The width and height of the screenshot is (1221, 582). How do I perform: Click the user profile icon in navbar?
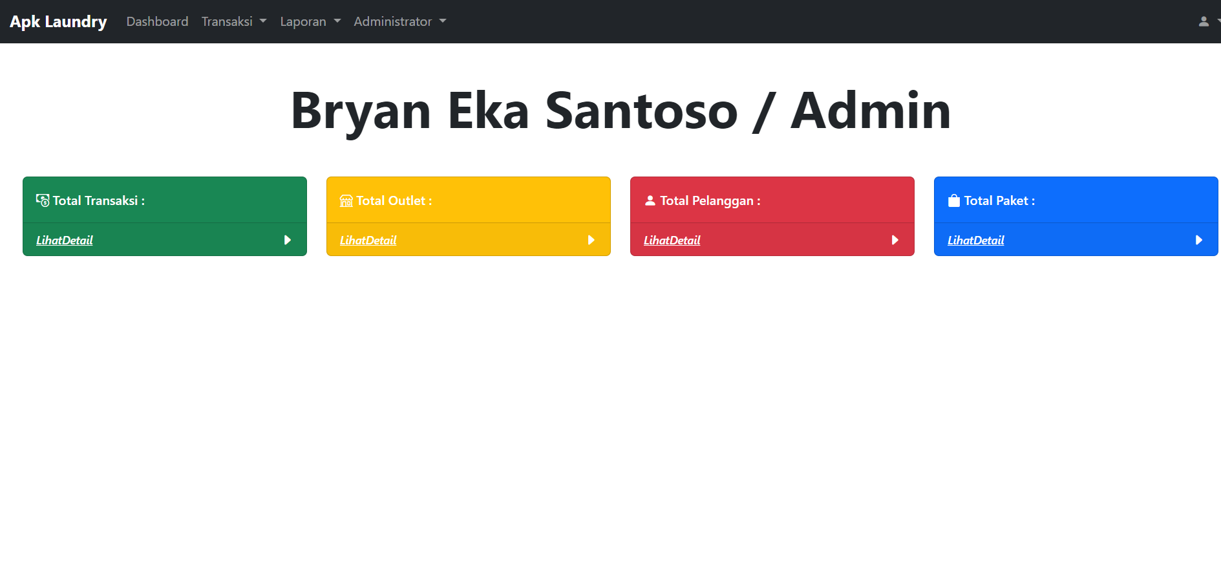1204,21
